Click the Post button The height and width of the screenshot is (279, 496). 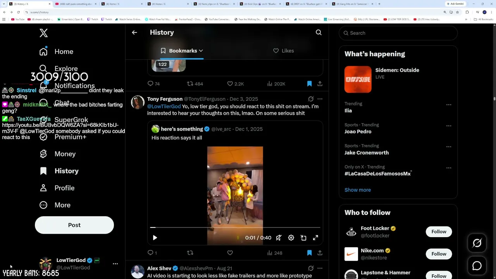74,225
